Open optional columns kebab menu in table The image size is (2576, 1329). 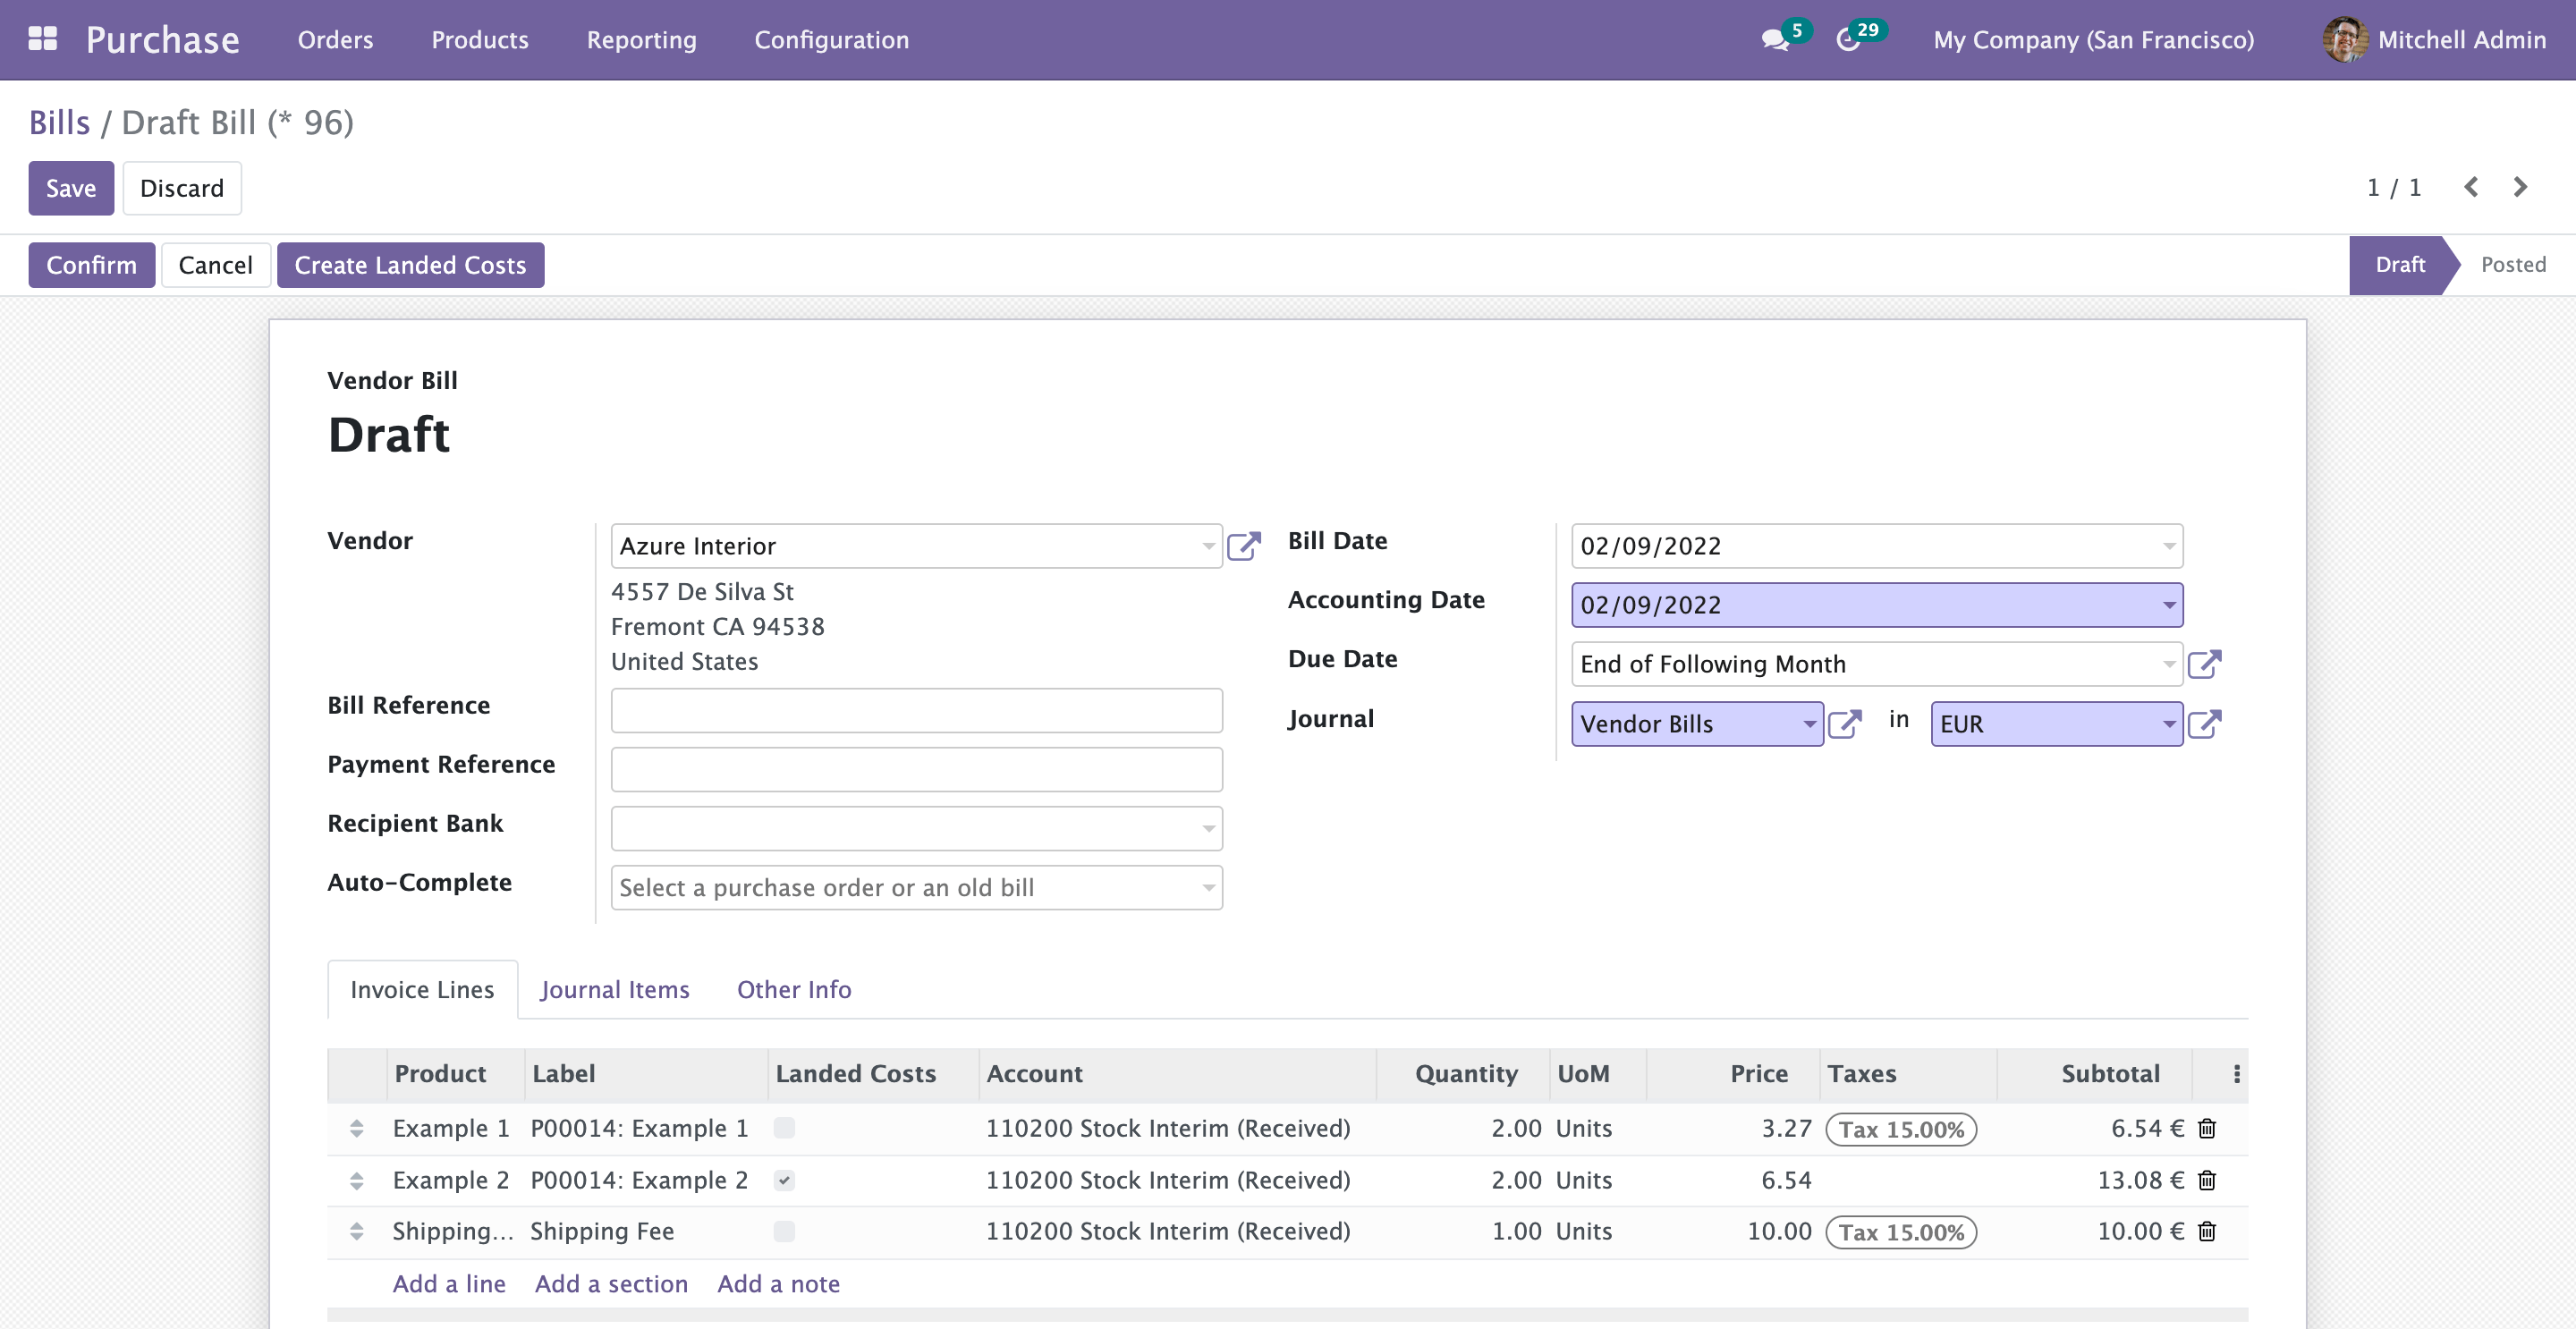coord(2236,1074)
